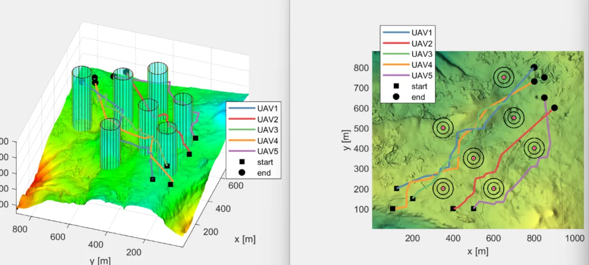
Task: Click y-axis tick 300 on the 2D map
Action: [x=361, y=169]
